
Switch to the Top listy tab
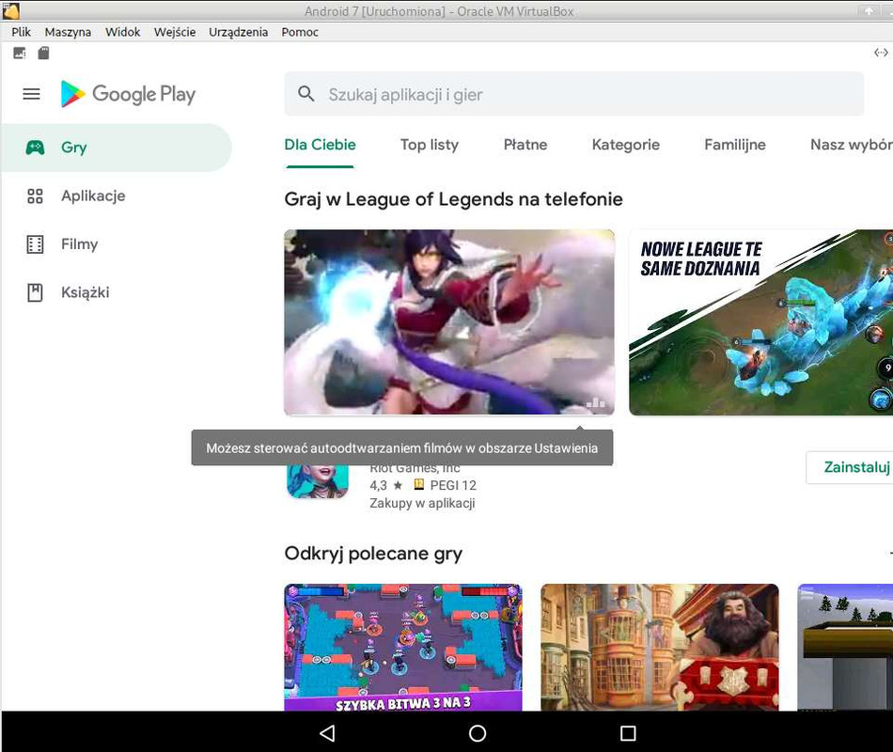430,145
